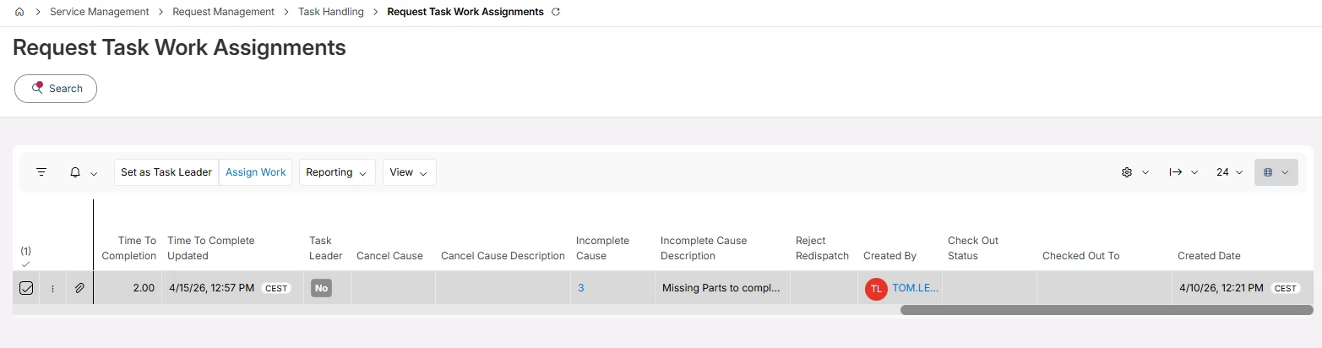Uncheck the selected row checkbox
The height and width of the screenshot is (348, 1322).
[x=26, y=288]
